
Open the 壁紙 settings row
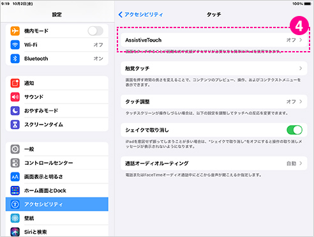point(57,218)
